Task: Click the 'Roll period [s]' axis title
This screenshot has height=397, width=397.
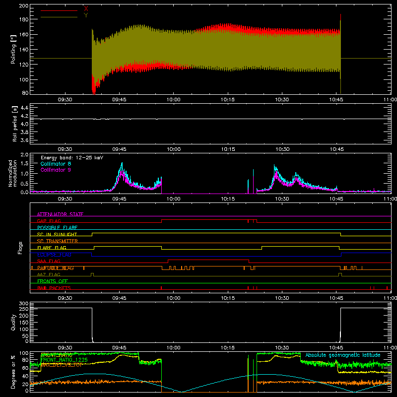Action: coord(15,124)
